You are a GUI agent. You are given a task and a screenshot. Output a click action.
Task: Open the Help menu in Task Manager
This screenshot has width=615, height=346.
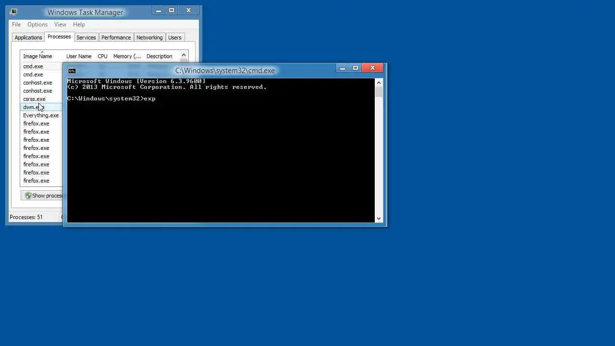coord(79,25)
